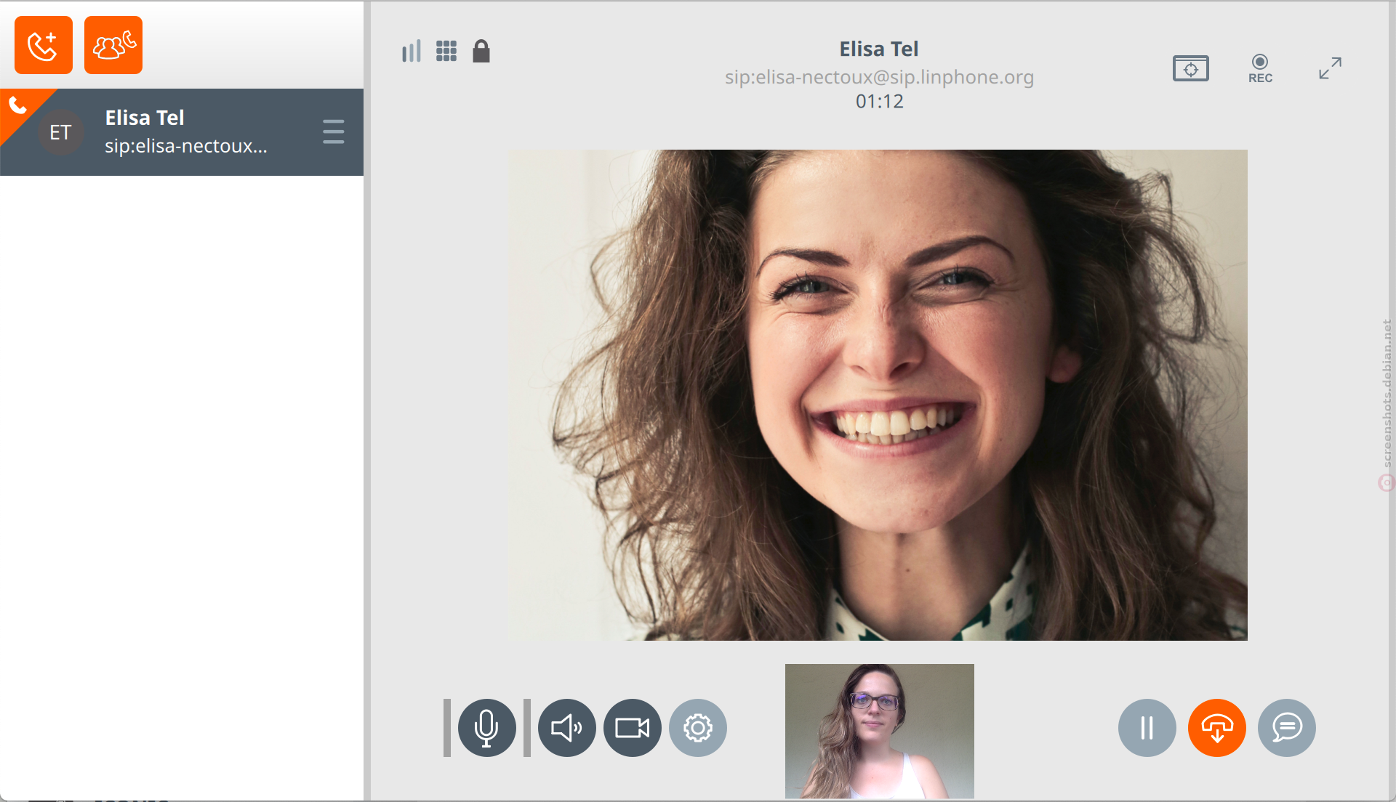Click the 01:12 call duration timer
This screenshot has height=802, width=1396.
(879, 101)
